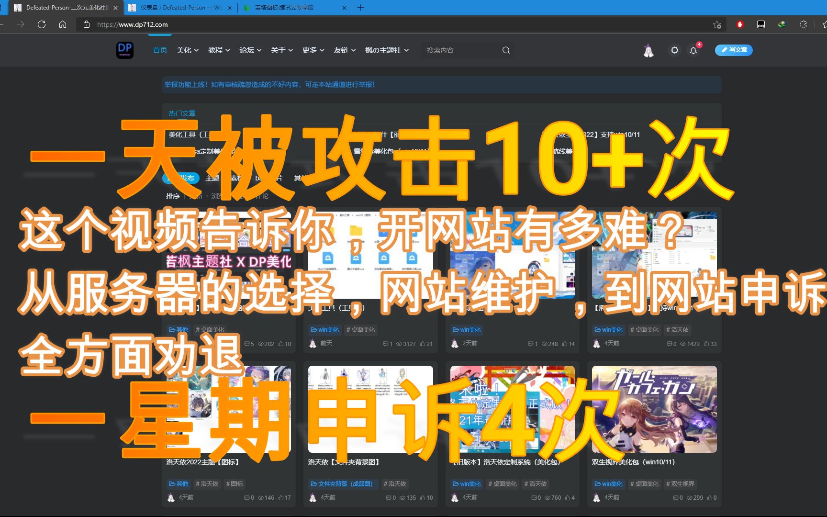Open the red hand ad-blocker extension
This screenshot has width=827, height=517.
[740, 24]
